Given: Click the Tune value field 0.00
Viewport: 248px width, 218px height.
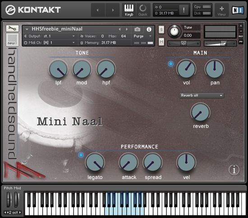Looking at the screenshot, I should [191, 35].
